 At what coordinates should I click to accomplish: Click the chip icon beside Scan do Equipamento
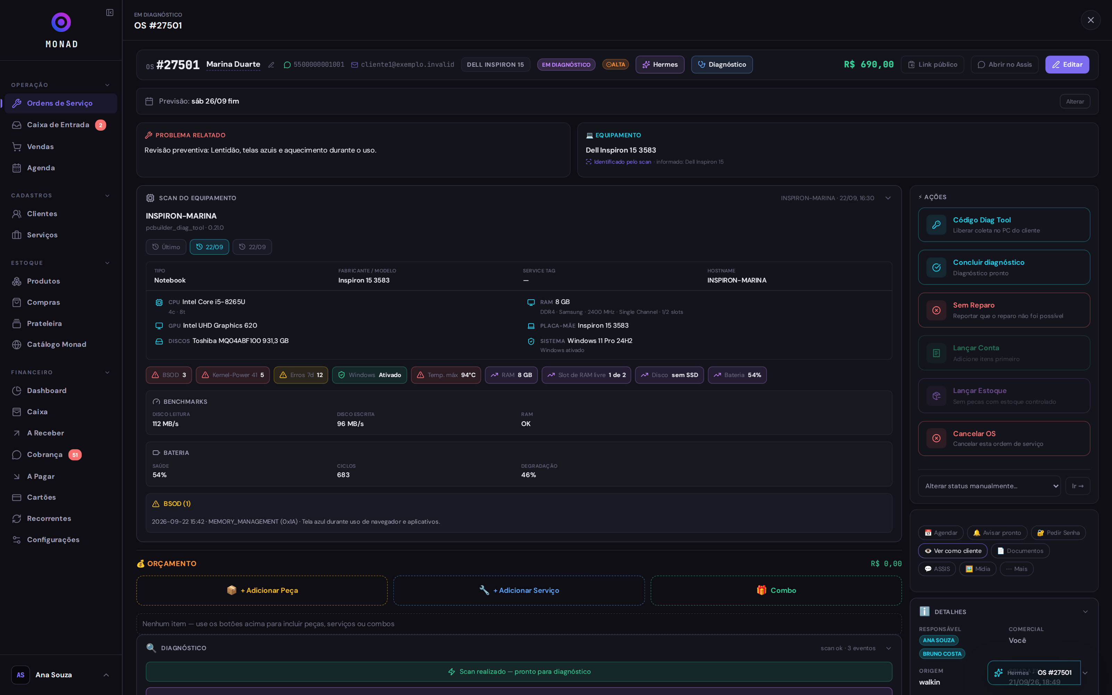[150, 198]
